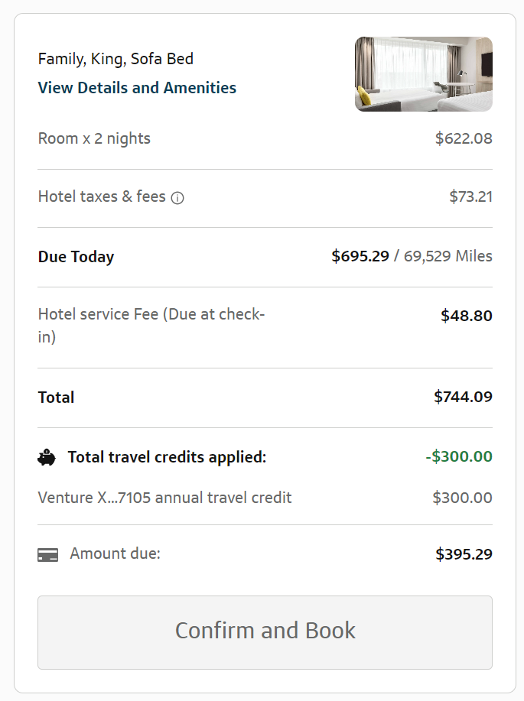
Task: Click the Total travel credits applied label
Action: 167,457
